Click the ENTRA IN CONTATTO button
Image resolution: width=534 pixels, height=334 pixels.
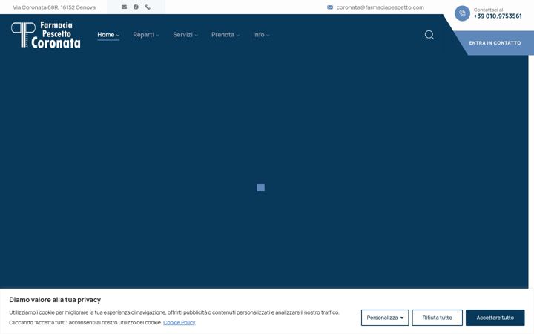[x=495, y=43]
